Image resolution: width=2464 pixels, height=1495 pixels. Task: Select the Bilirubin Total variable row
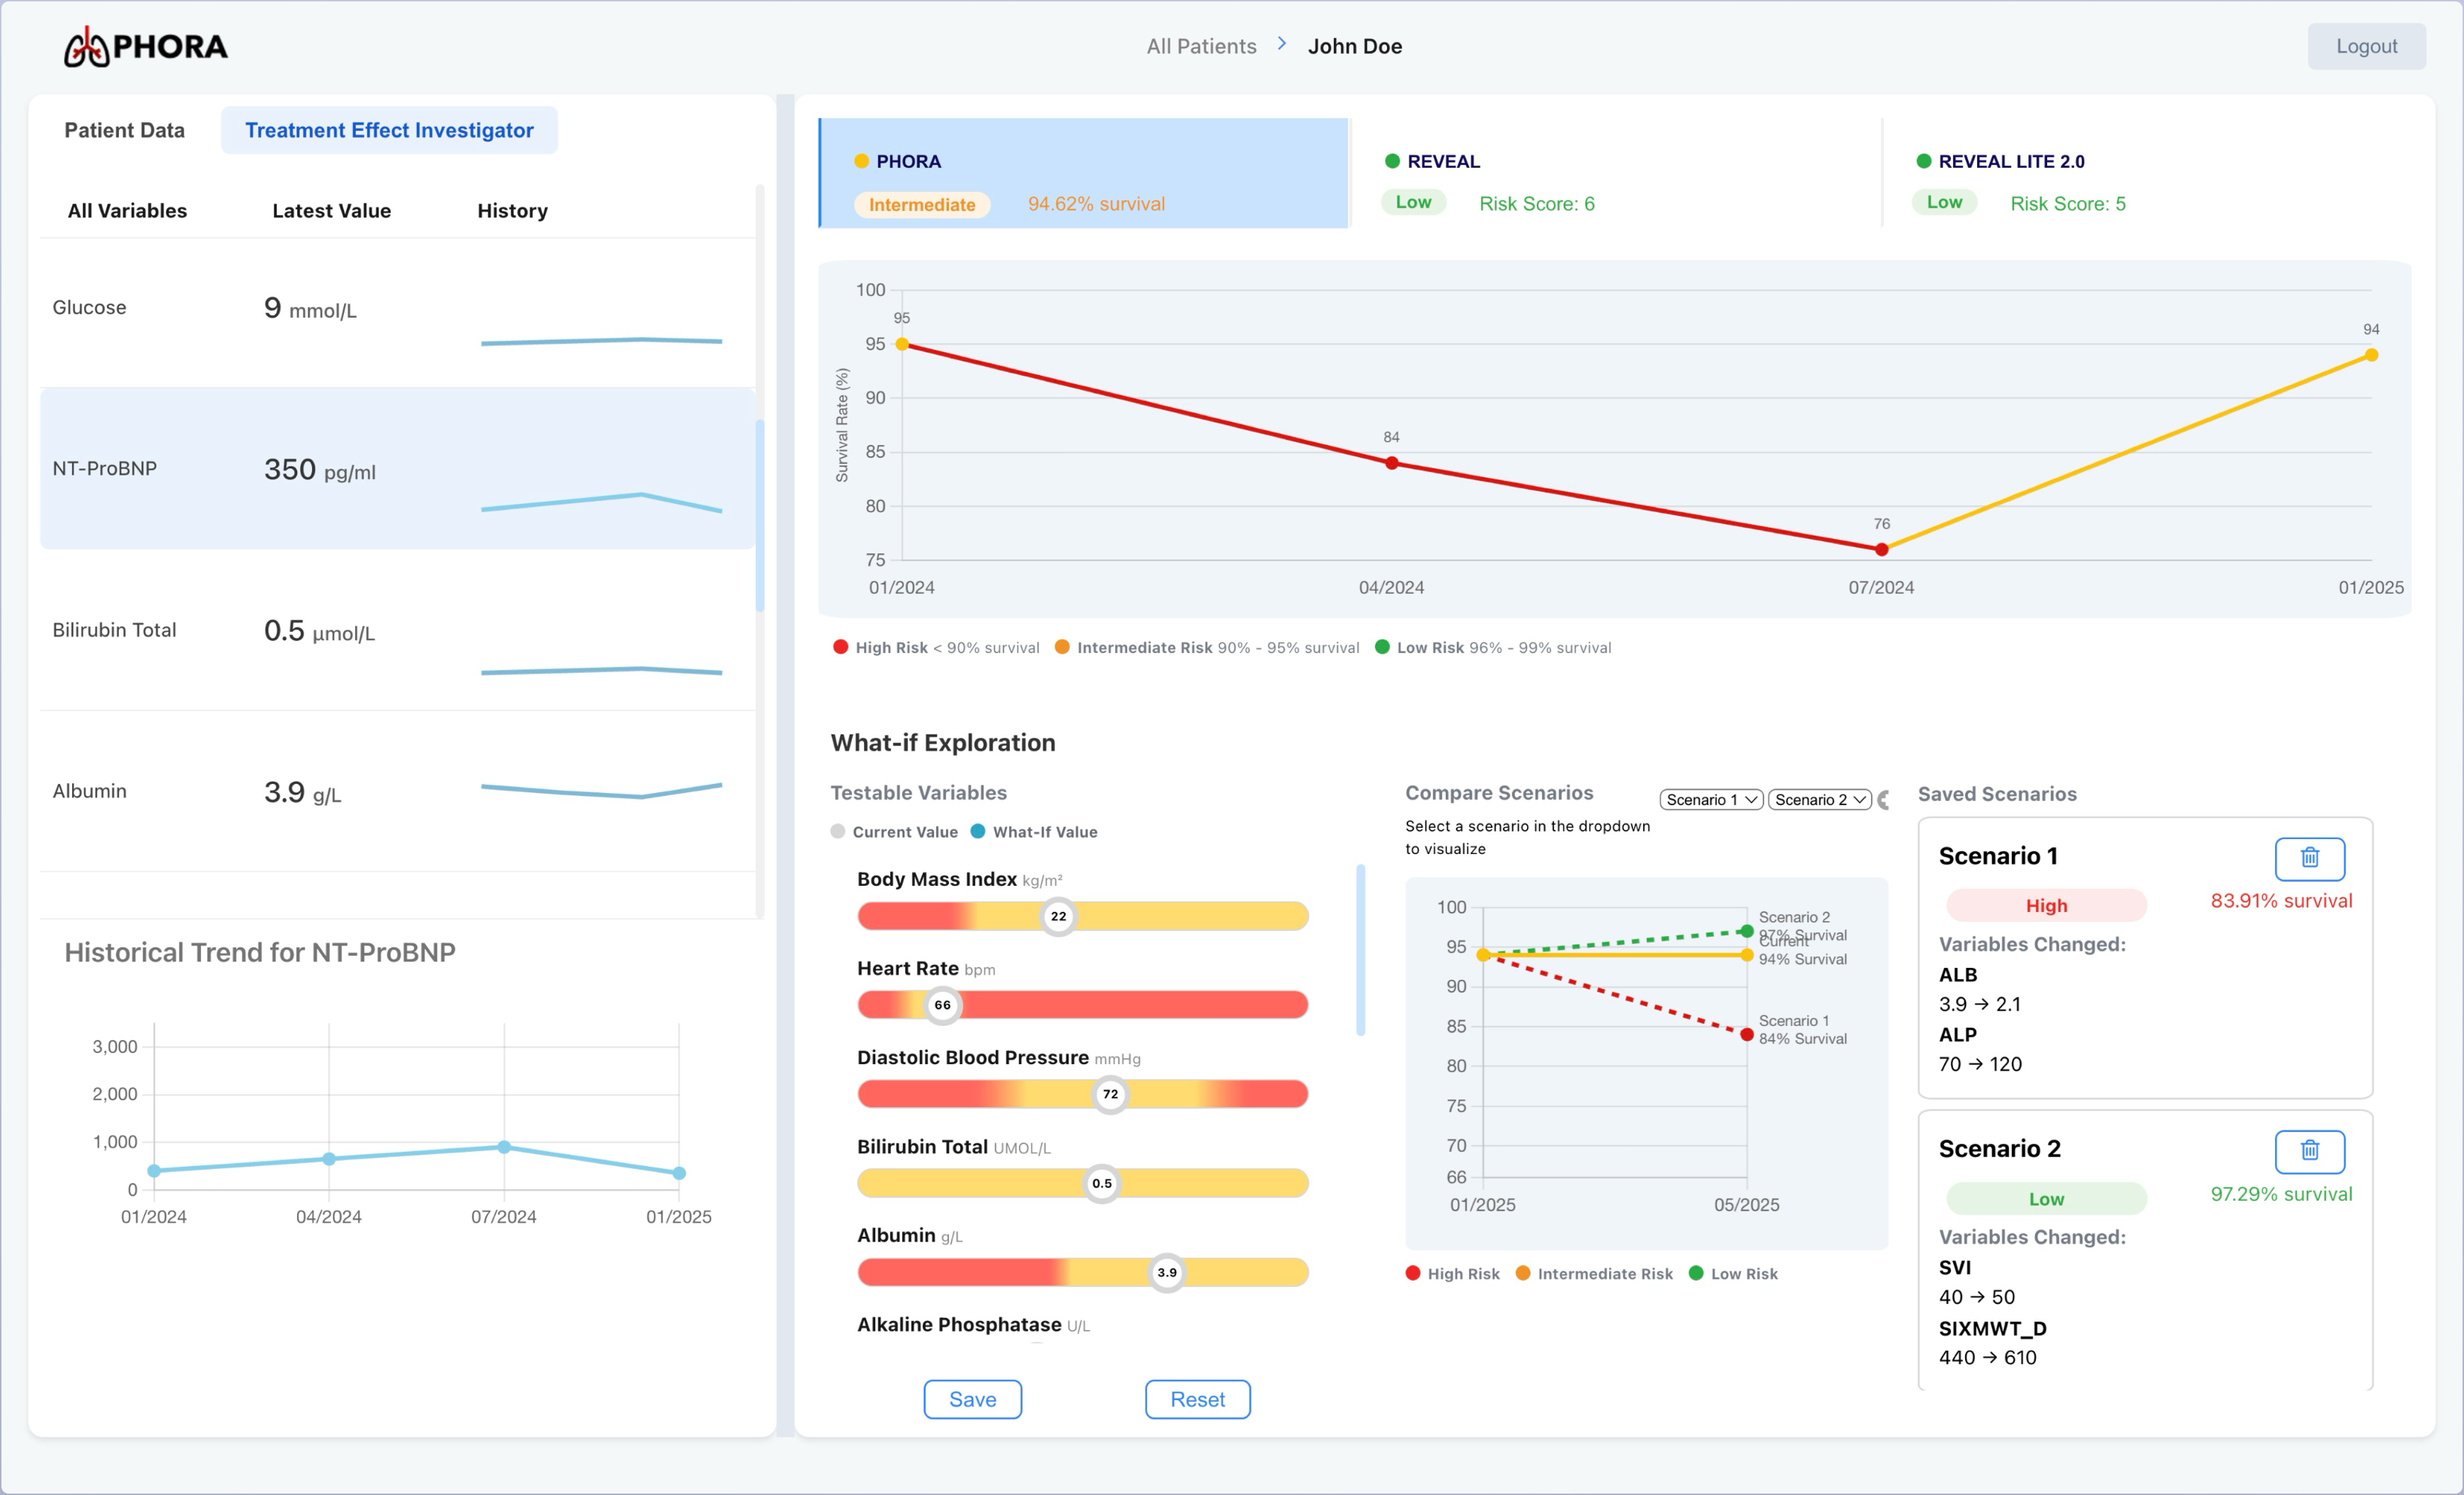pos(397,630)
